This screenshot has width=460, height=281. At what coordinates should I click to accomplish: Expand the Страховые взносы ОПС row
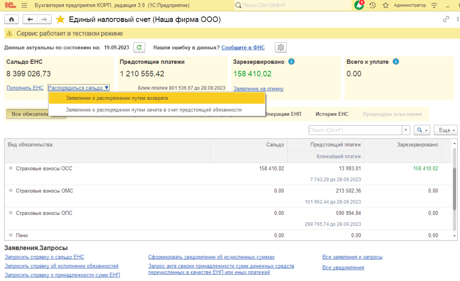coord(11,213)
